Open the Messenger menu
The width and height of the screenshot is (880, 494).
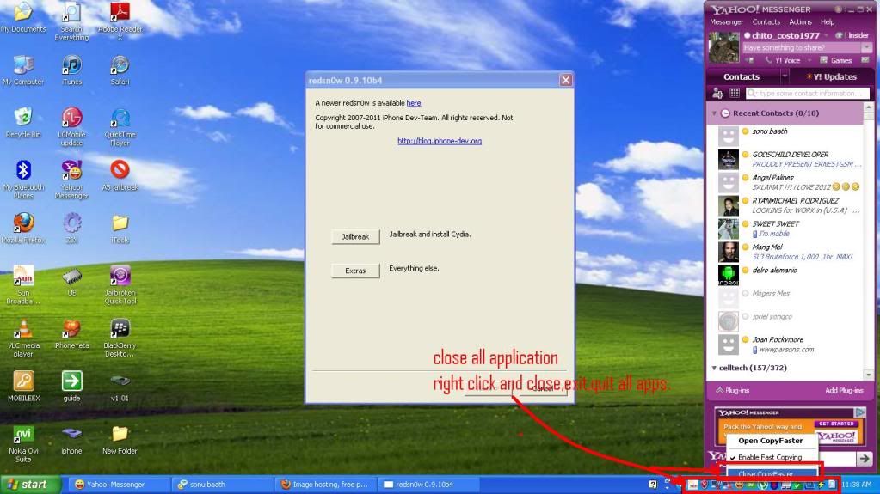pyautogui.click(x=726, y=22)
